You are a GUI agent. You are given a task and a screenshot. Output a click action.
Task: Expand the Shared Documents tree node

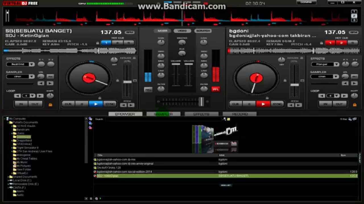(9, 177)
